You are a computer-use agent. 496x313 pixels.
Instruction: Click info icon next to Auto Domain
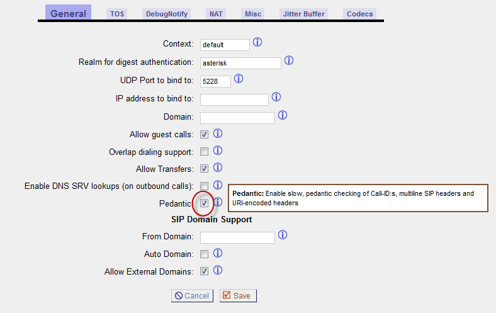coord(218,253)
